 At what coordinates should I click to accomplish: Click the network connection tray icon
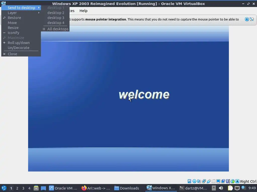click(x=237, y=188)
